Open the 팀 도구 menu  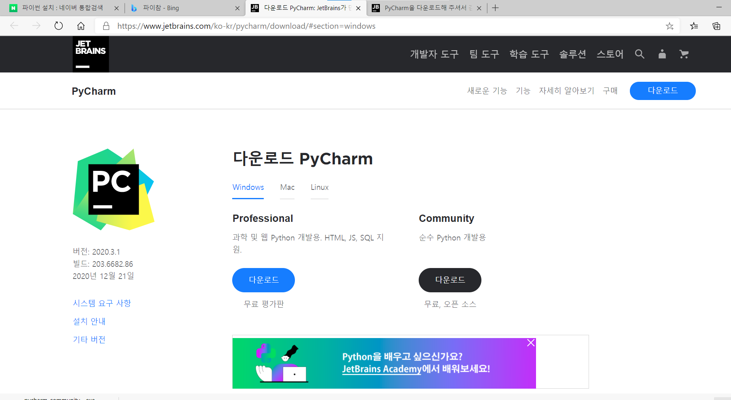pos(484,54)
